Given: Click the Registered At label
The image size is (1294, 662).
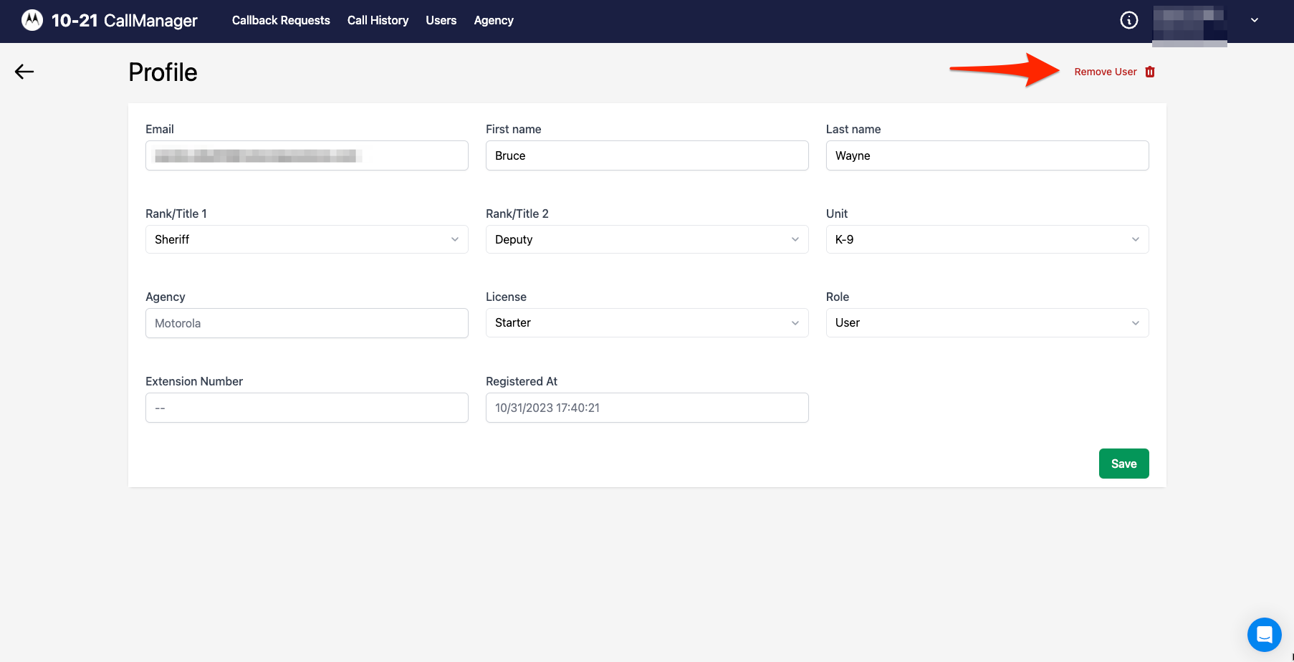Looking at the screenshot, I should (522, 381).
